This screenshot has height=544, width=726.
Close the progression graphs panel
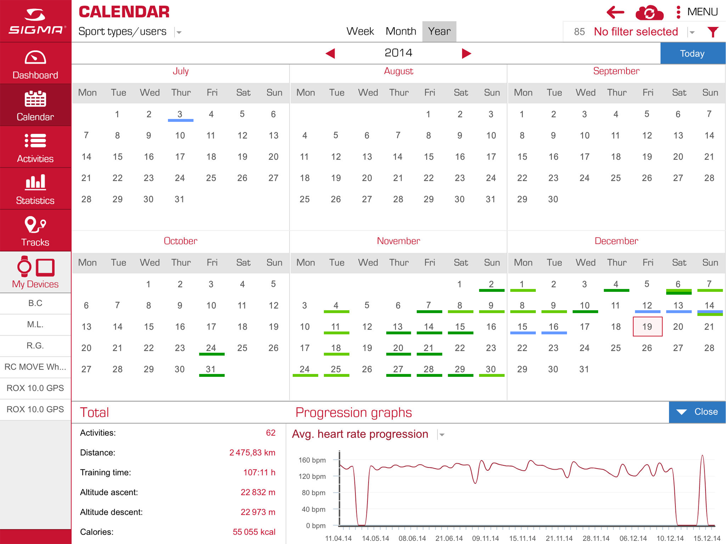click(697, 412)
